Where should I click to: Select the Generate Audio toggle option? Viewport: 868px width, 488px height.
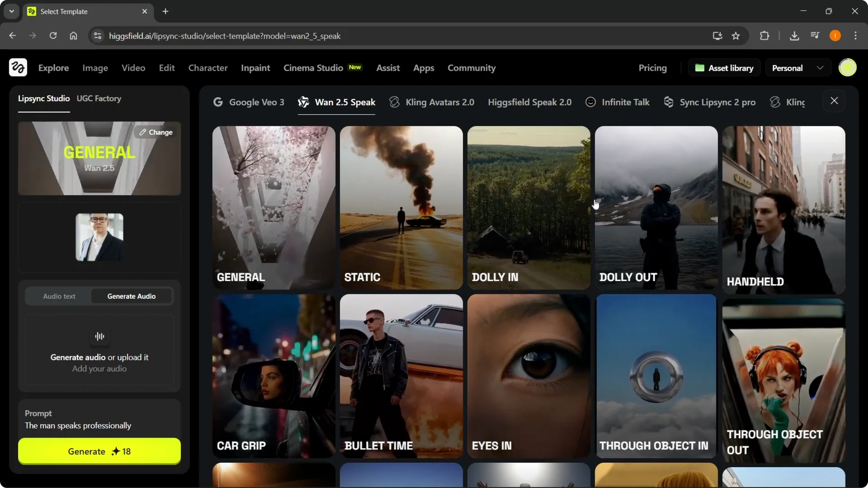132,296
